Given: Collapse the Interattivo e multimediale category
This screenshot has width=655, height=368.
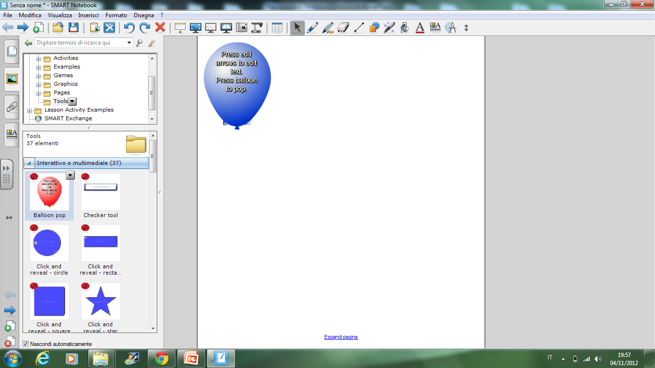Looking at the screenshot, I should (29, 163).
